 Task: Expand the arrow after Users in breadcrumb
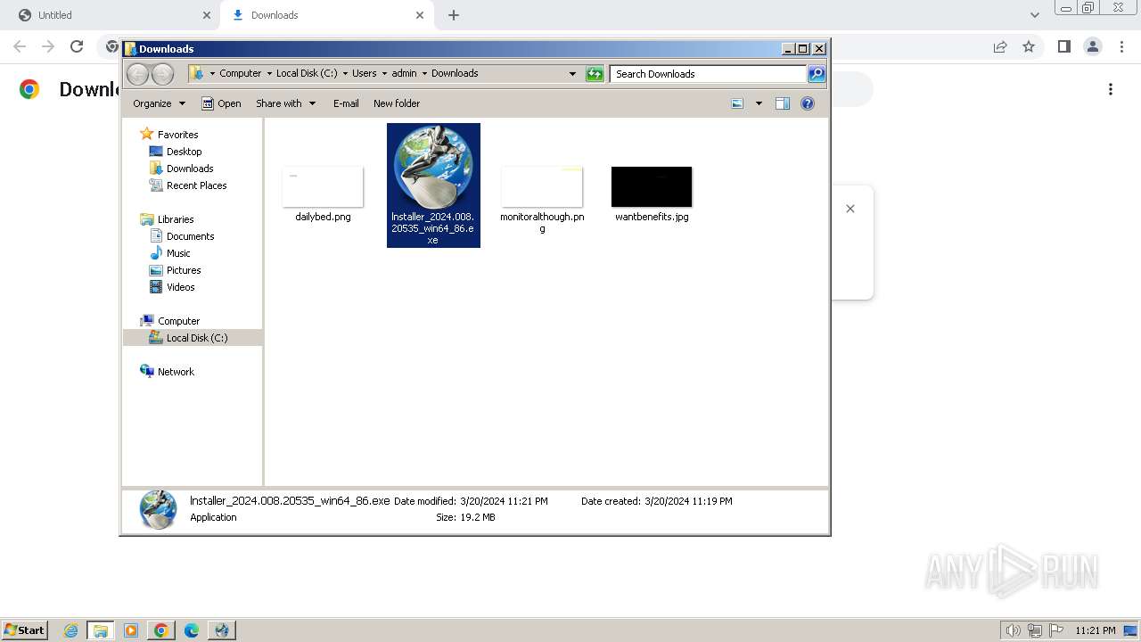(x=384, y=74)
